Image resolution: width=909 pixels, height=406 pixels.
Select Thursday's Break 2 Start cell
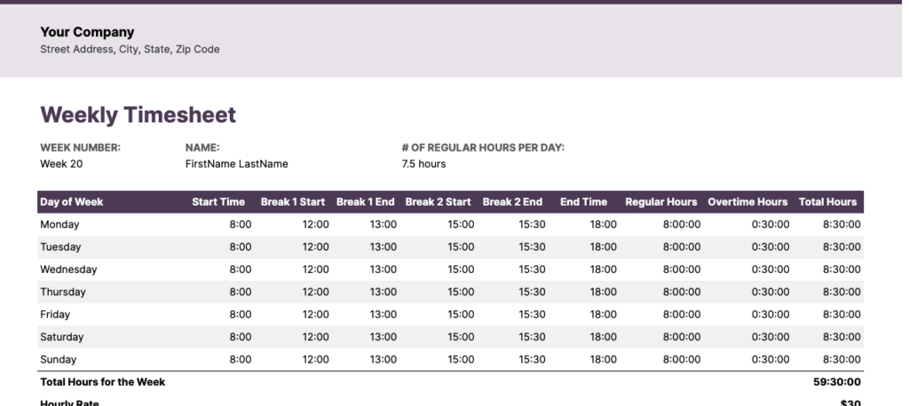pos(461,292)
